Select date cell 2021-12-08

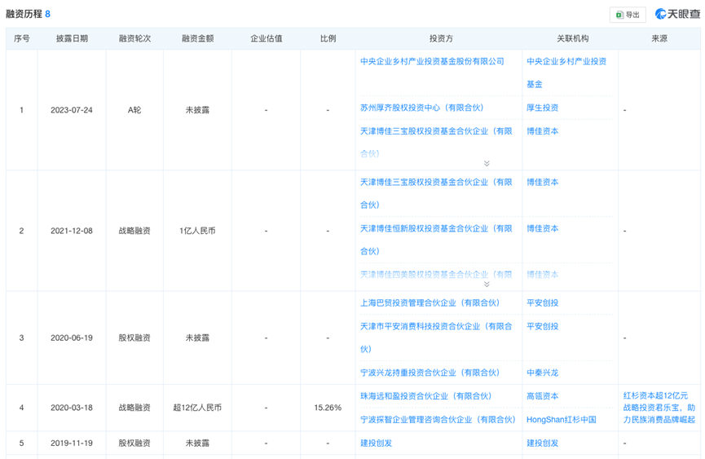(x=72, y=231)
